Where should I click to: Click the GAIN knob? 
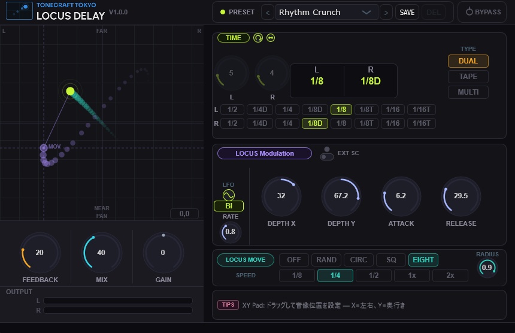[163, 253]
